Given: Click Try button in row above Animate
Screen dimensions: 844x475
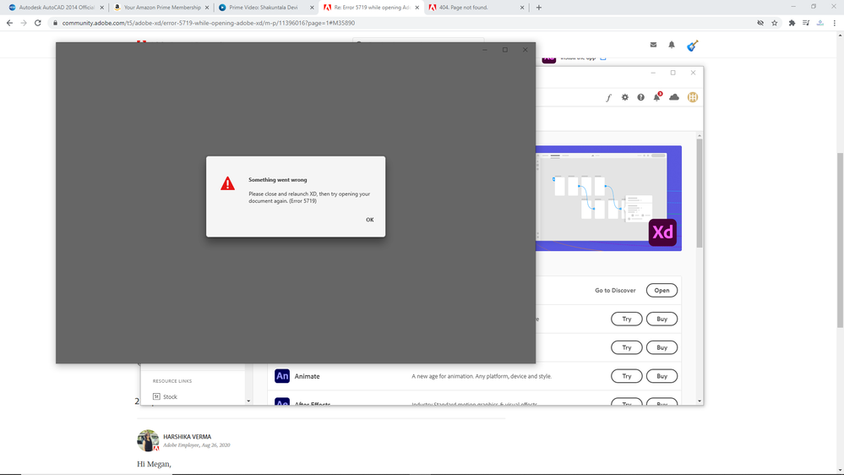Looking at the screenshot, I should pos(627,347).
